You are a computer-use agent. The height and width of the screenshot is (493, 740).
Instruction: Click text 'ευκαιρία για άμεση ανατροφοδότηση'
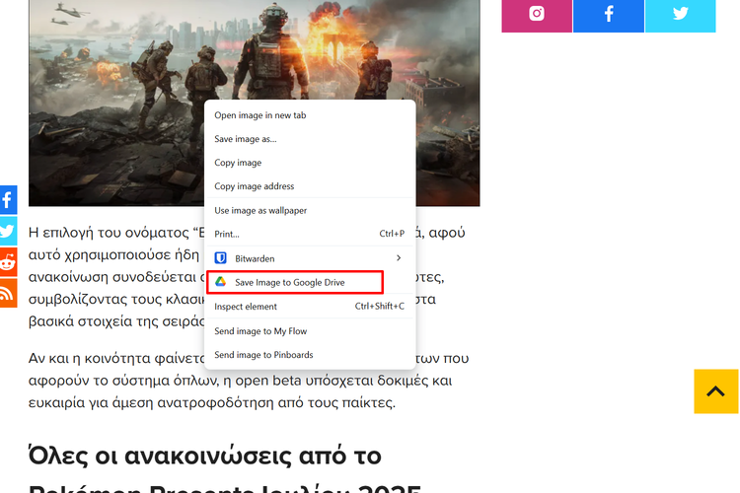click(x=152, y=402)
